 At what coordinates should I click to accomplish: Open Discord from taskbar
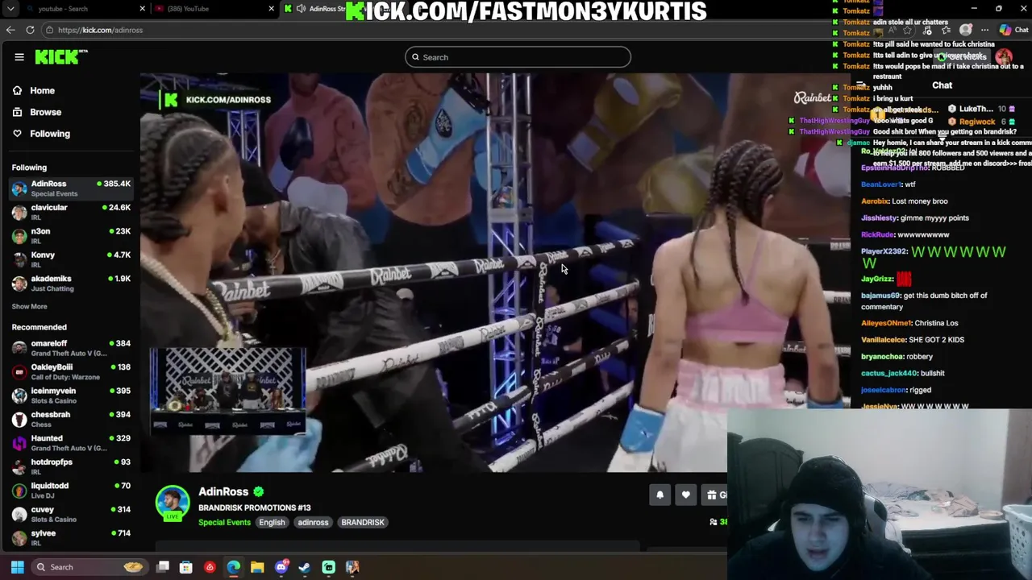pyautogui.click(x=281, y=567)
